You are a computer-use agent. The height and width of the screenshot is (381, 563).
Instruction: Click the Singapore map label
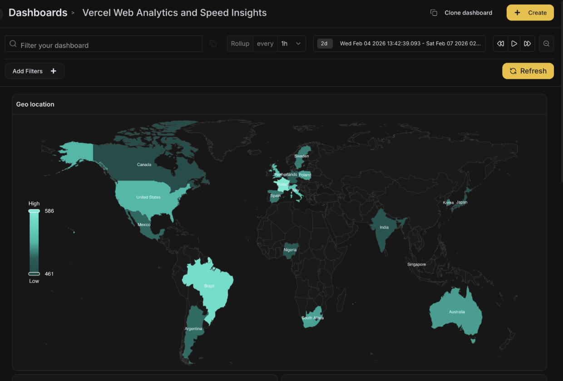tap(416, 264)
